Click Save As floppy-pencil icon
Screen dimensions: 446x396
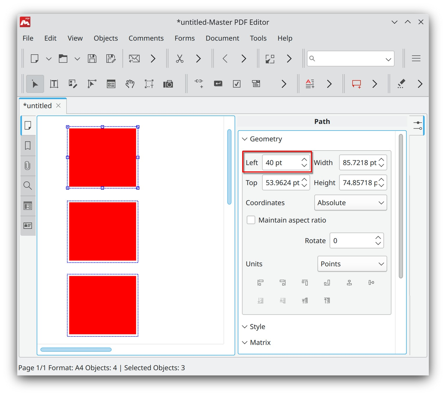pos(111,58)
